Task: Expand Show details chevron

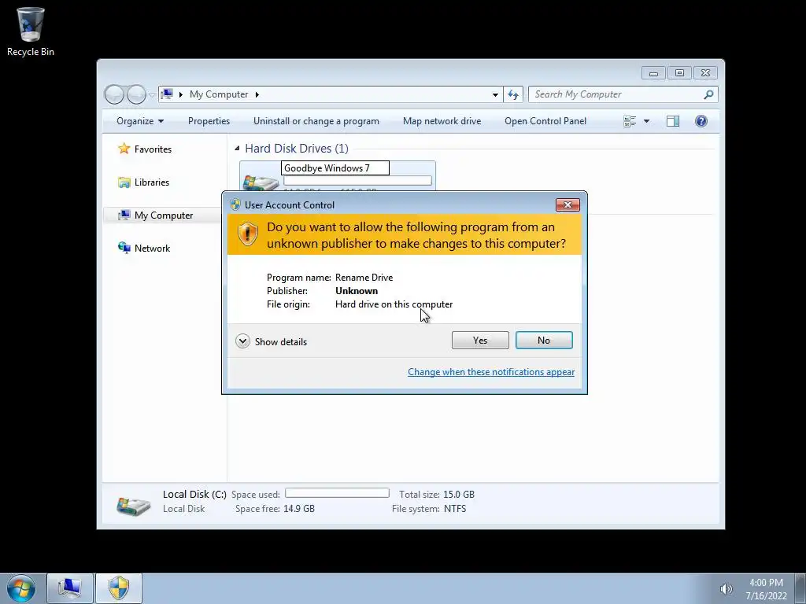Action: pyautogui.click(x=242, y=341)
